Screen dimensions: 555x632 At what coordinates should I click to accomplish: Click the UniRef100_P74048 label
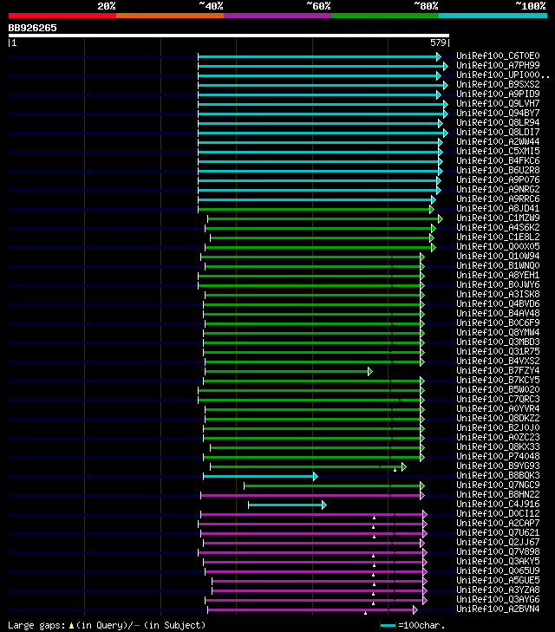pos(498,457)
